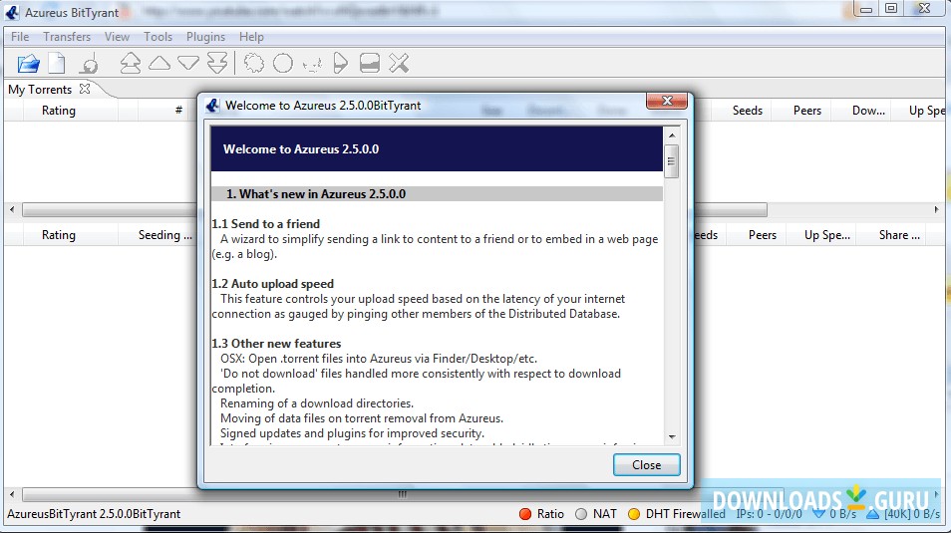Click the # column header in upper table
This screenshot has width=951, height=533.
178,111
